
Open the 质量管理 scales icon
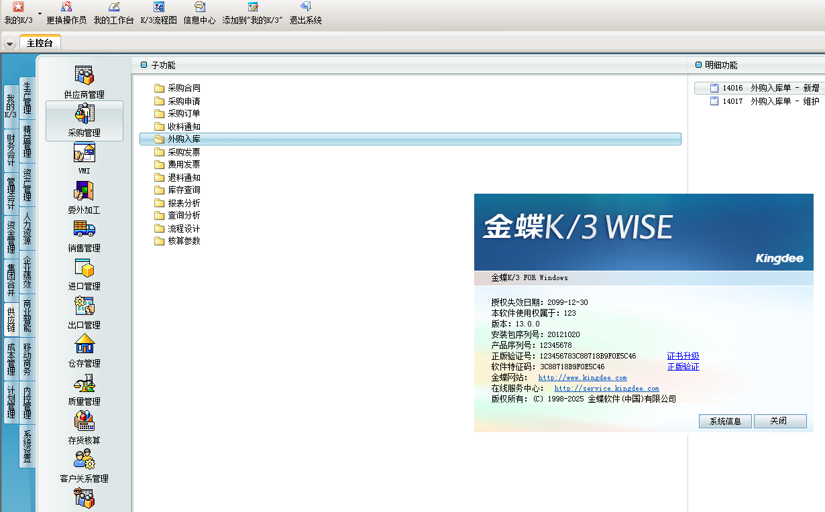(85, 389)
